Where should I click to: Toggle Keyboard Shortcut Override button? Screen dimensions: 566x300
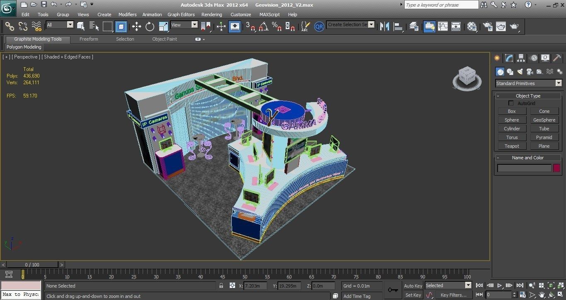coord(234,27)
